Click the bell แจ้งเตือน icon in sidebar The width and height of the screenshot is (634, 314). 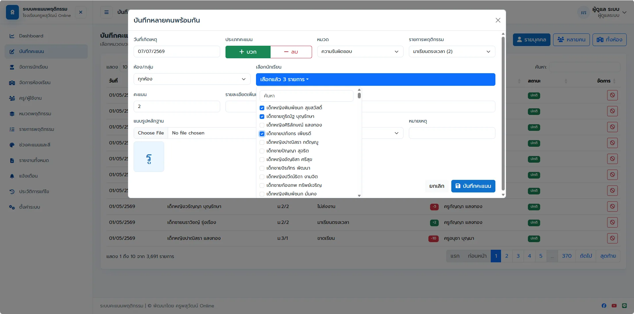(12, 176)
